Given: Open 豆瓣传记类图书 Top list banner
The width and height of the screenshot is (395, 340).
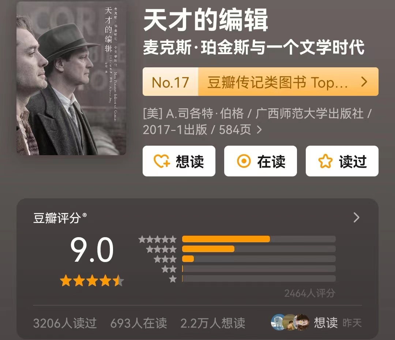Looking at the screenshot, I should pyautogui.click(x=277, y=82).
